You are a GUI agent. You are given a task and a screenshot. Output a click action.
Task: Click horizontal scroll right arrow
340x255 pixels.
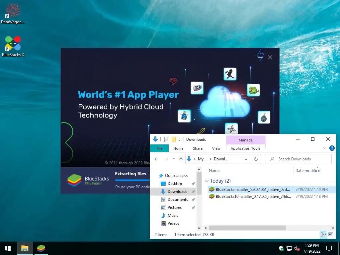point(333,228)
